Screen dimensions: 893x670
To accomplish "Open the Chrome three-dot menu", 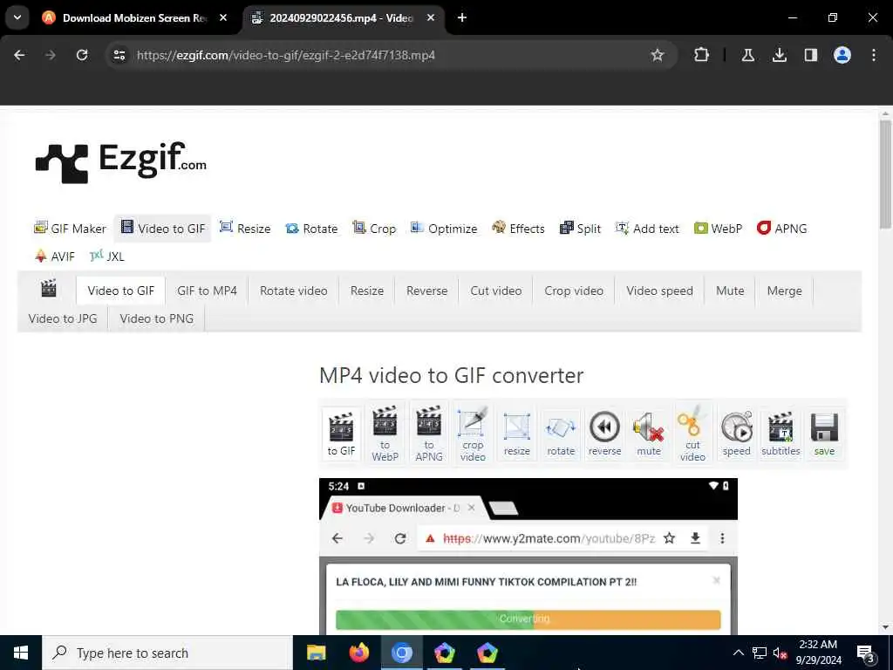I will (x=874, y=55).
